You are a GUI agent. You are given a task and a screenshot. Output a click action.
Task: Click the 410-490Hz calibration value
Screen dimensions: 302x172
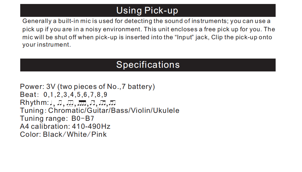click(91, 127)
